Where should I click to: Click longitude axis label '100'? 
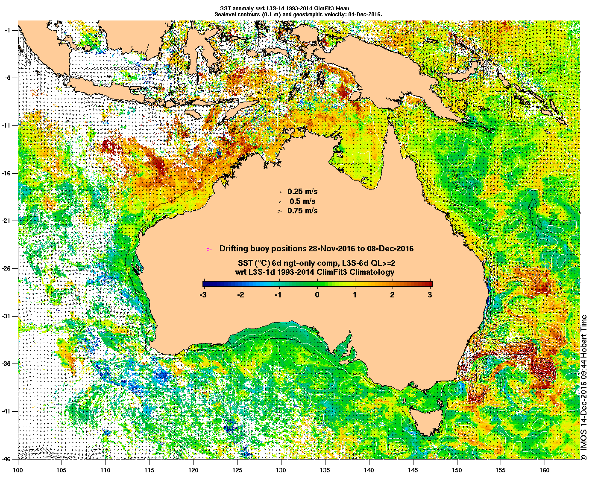tap(18, 470)
